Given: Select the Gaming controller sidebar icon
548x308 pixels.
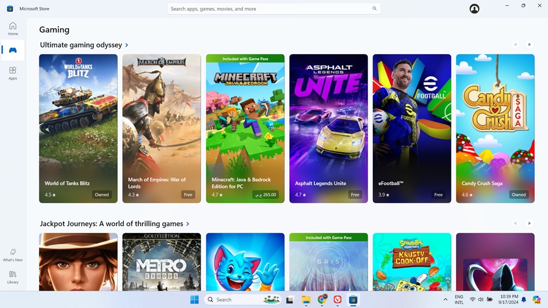Looking at the screenshot, I should (13, 50).
